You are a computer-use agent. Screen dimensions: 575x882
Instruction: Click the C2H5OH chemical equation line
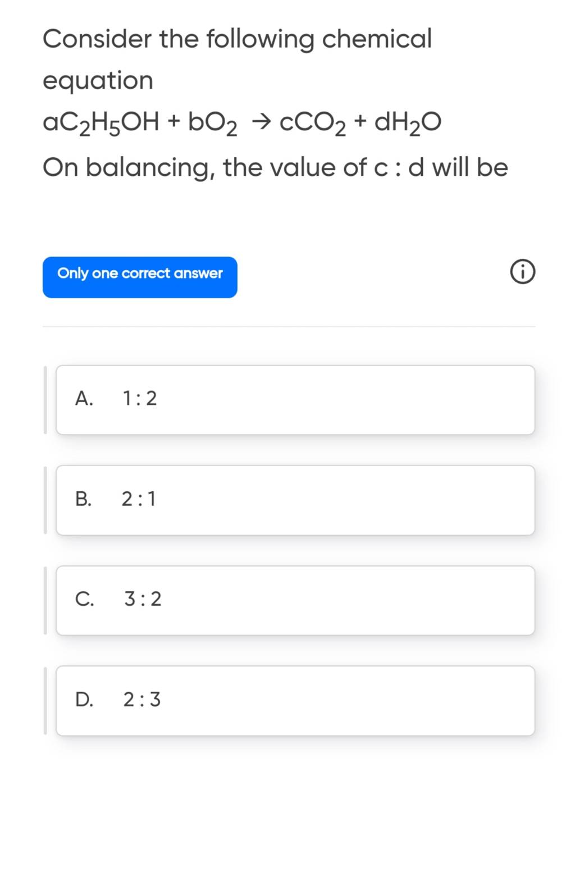point(241,123)
